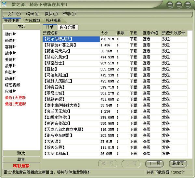The height and width of the screenshot is (178, 195).
Task: Expand the 剧集 sidebar section
Action: click(21, 159)
